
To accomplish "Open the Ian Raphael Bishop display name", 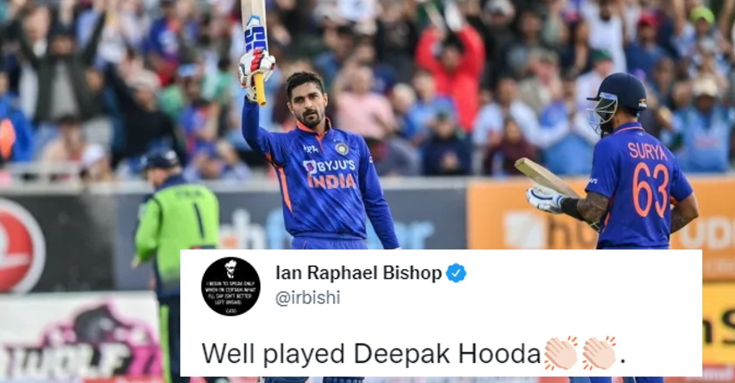I will pyautogui.click(x=358, y=273).
